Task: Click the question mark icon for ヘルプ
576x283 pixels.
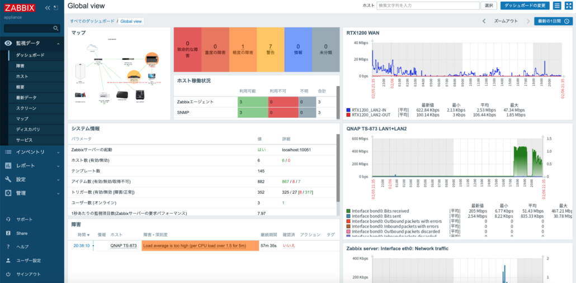Action: click(x=8, y=247)
